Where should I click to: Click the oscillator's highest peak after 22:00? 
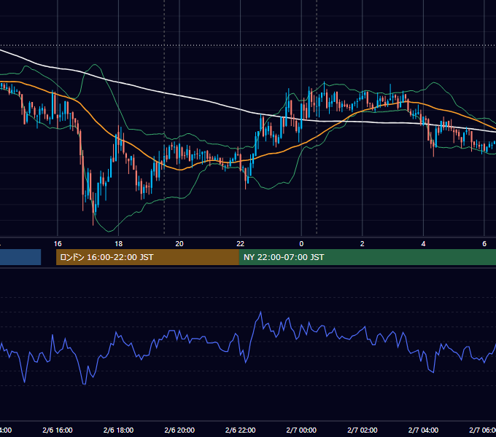261,312
